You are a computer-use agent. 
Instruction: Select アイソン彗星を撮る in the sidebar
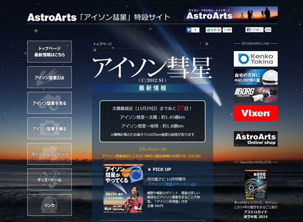[x=49, y=128]
